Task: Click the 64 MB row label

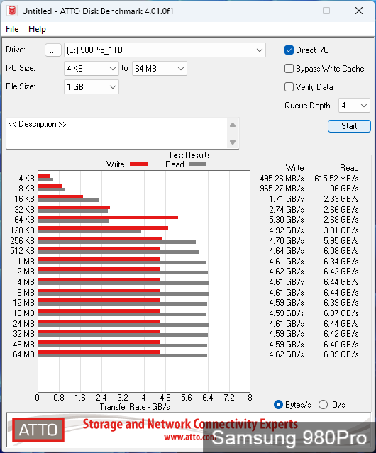Action: click(x=23, y=354)
